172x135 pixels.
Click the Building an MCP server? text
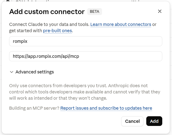(34, 108)
